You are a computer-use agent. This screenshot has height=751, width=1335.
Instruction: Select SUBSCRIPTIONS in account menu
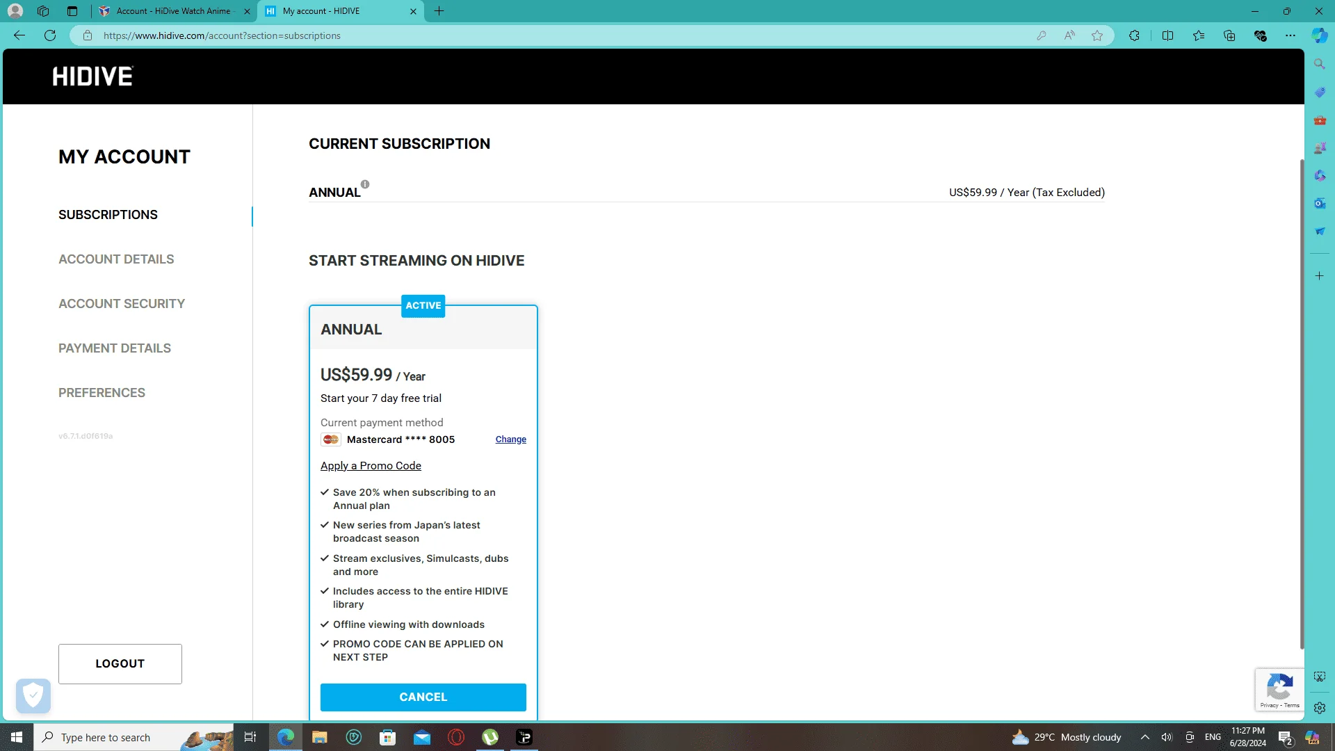[108, 215]
